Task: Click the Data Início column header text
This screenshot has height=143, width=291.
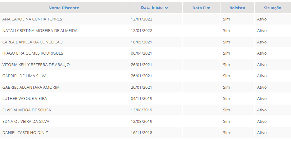Action: 152,8
